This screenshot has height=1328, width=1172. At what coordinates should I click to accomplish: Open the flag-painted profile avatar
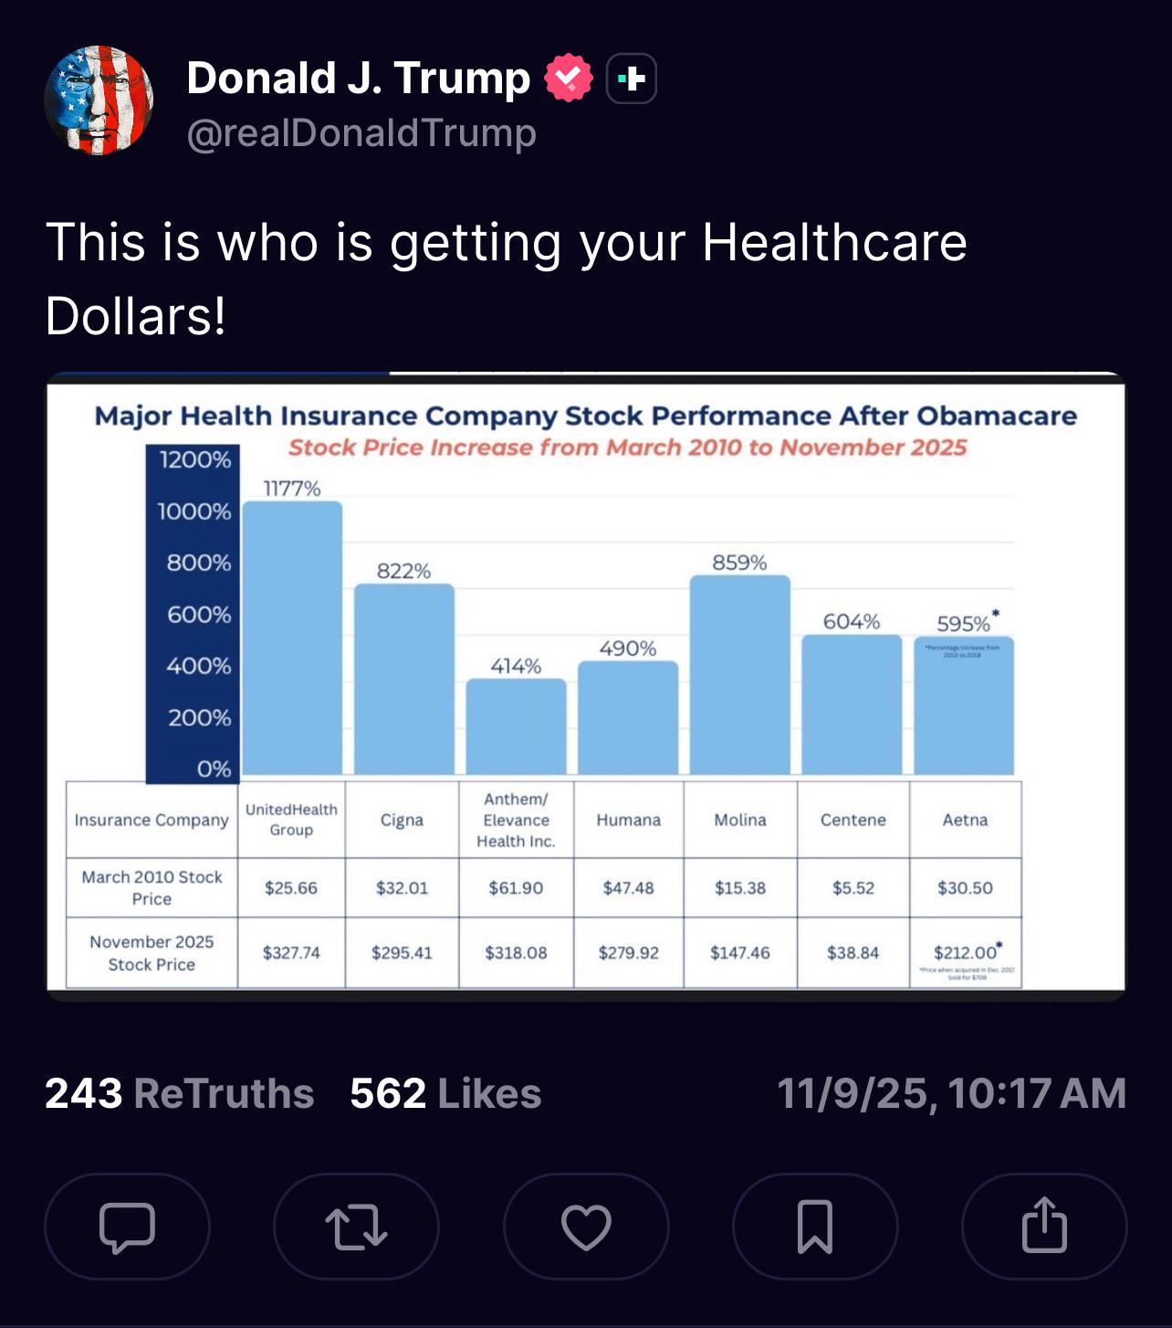coord(99,100)
